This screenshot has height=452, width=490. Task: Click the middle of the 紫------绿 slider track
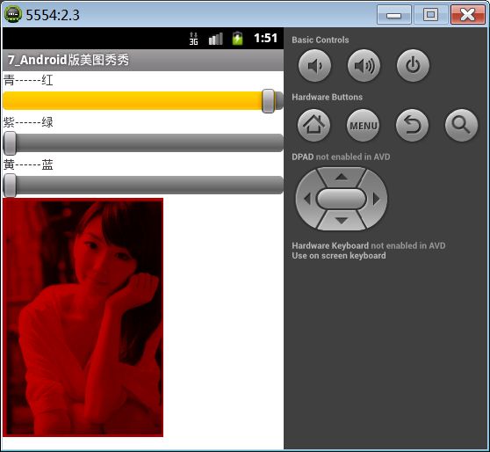pyautogui.click(x=143, y=143)
